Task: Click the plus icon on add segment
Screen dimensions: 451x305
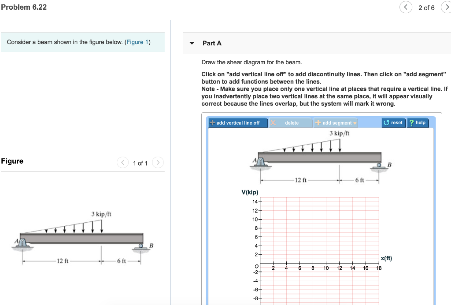Action: [x=318, y=122]
